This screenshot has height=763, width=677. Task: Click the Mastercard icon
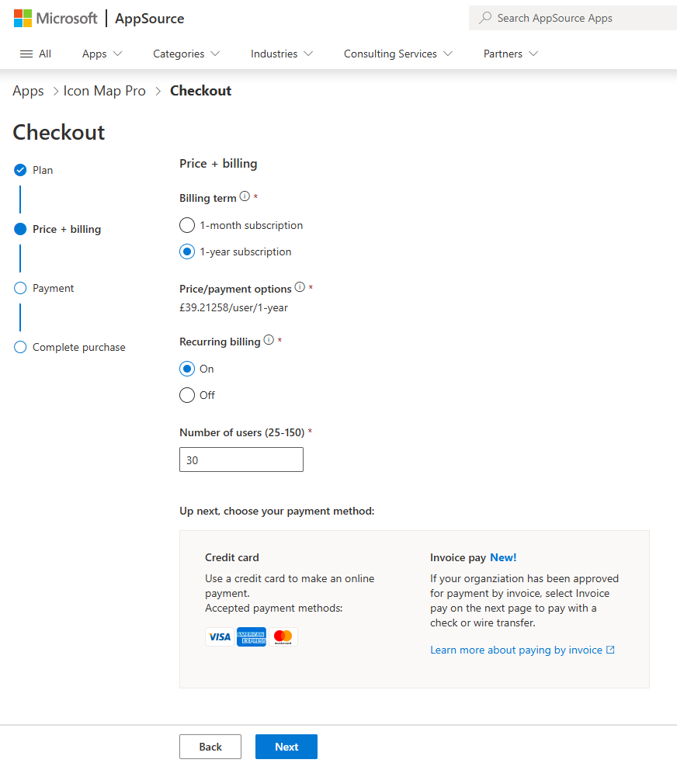[283, 636]
